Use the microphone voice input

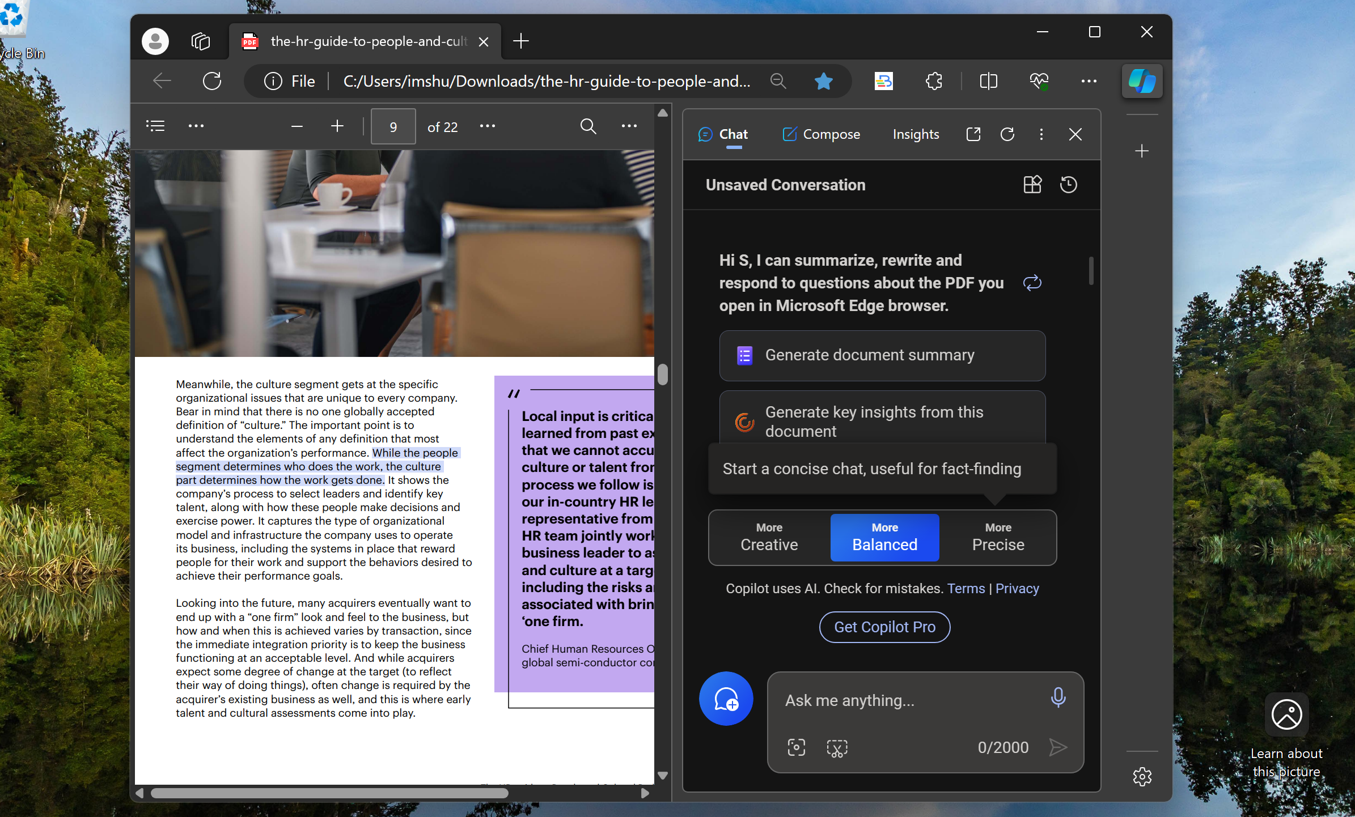[1058, 697]
